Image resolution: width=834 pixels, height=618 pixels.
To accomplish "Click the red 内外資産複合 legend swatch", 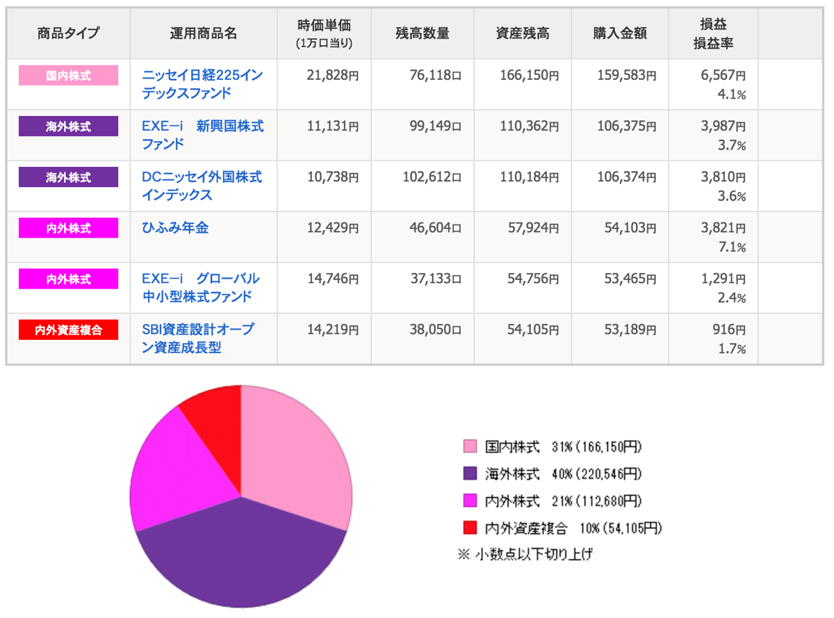I will tap(470, 528).
